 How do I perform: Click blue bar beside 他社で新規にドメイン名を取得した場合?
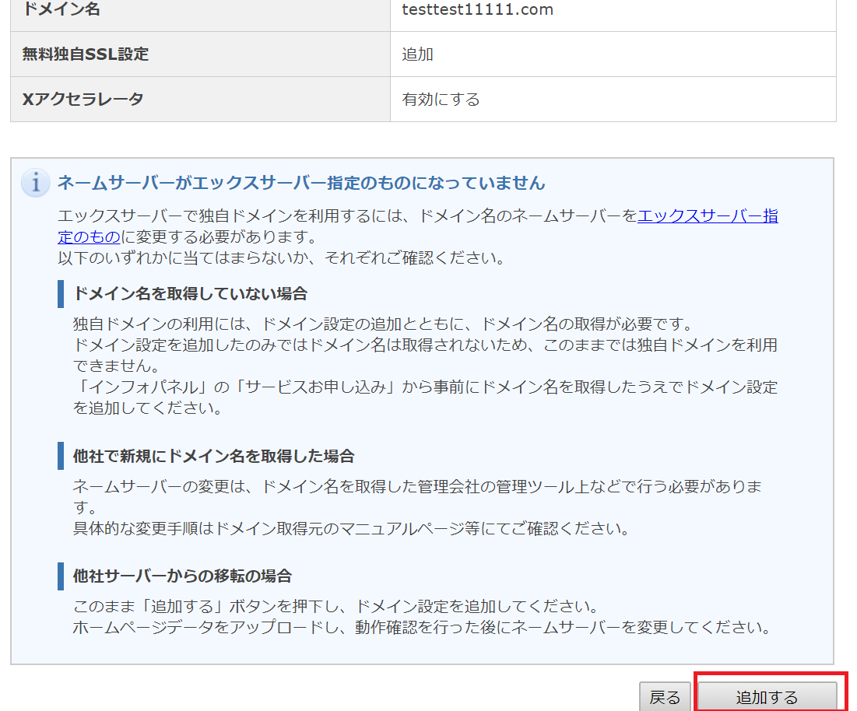[x=61, y=456]
